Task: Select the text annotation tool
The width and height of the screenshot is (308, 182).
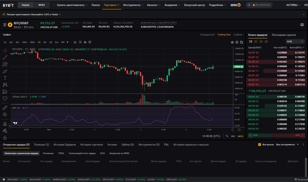Action: (x=5, y=78)
